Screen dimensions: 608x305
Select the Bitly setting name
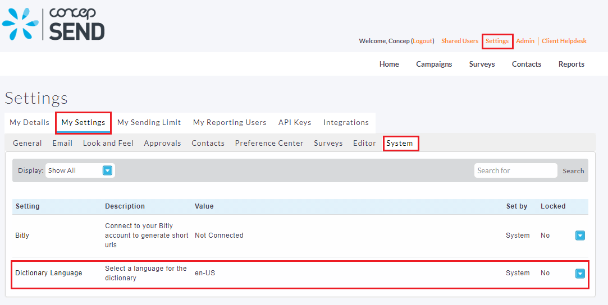(22, 235)
